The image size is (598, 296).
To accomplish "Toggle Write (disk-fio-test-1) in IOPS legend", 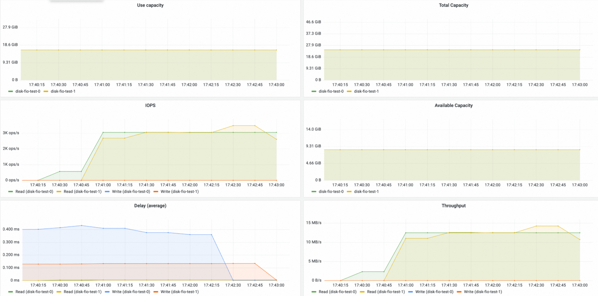I will [180, 192].
